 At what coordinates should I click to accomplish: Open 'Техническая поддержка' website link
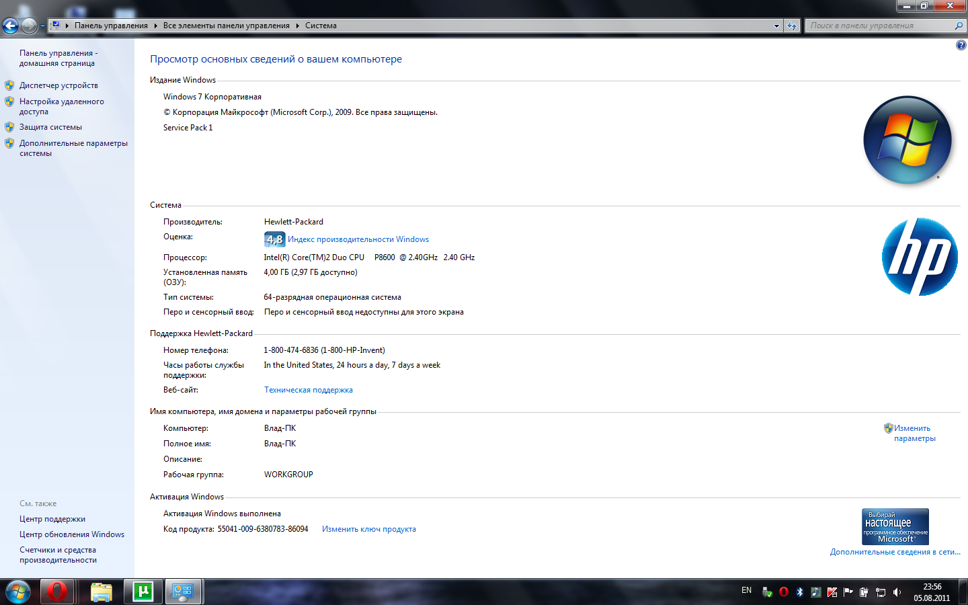[x=309, y=390]
